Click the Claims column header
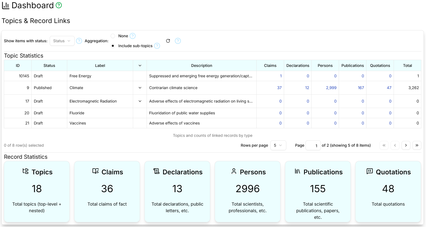 tap(270, 66)
